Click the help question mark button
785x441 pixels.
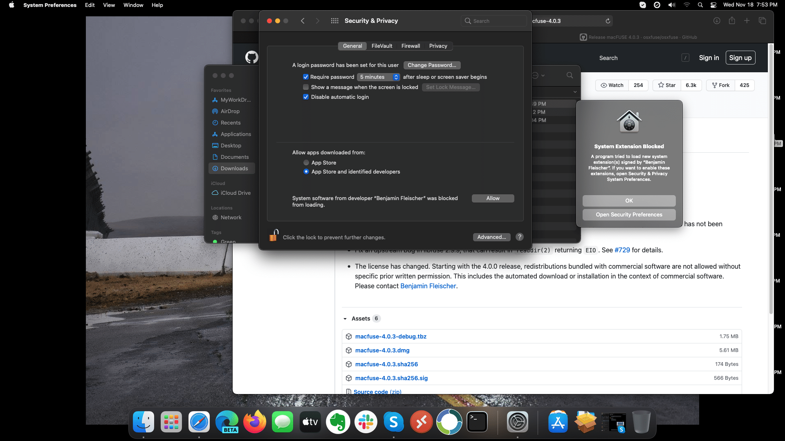519,237
